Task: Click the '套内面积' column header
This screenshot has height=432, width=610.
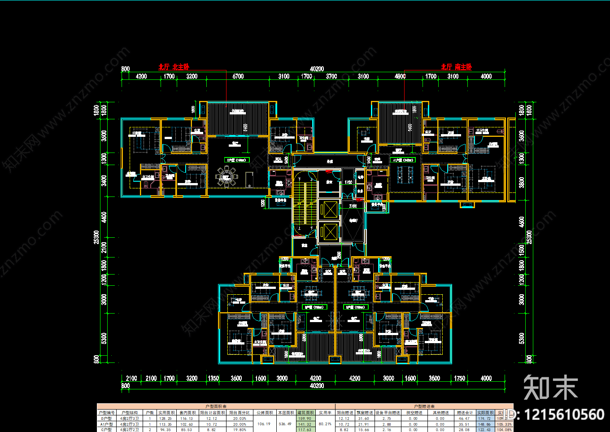Action: tap(187, 413)
